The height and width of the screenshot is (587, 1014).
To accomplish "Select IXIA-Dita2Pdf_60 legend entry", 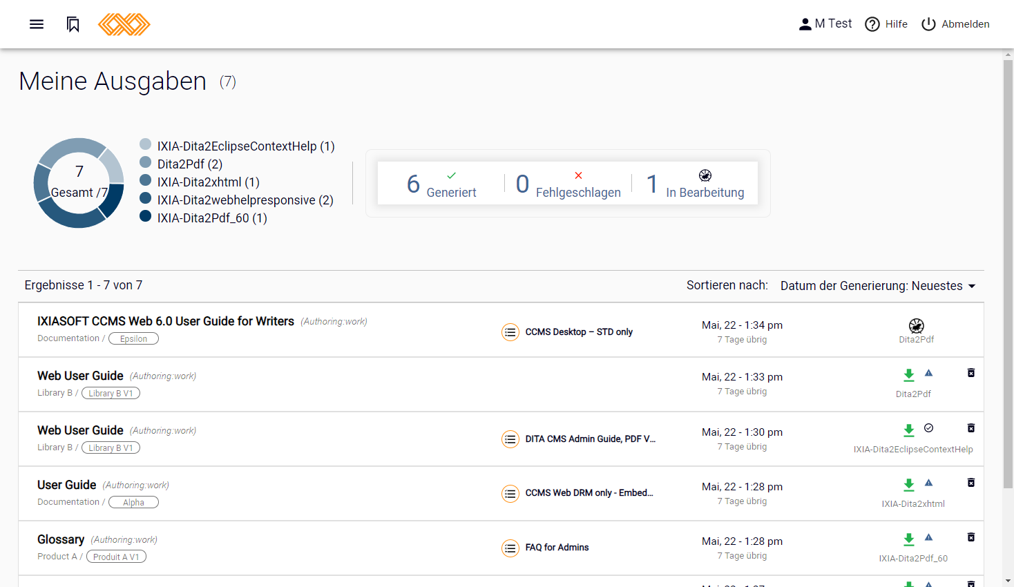I will (x=212, y=218).
